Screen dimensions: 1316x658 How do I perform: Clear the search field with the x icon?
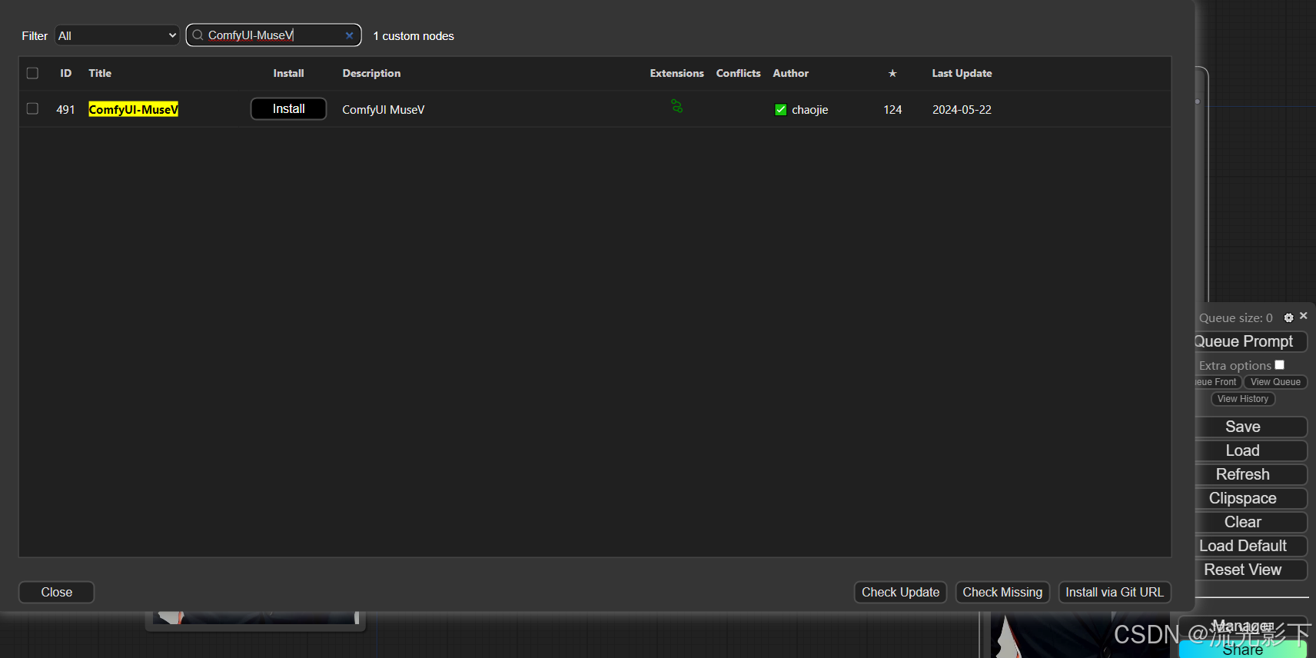coord(349,35)
